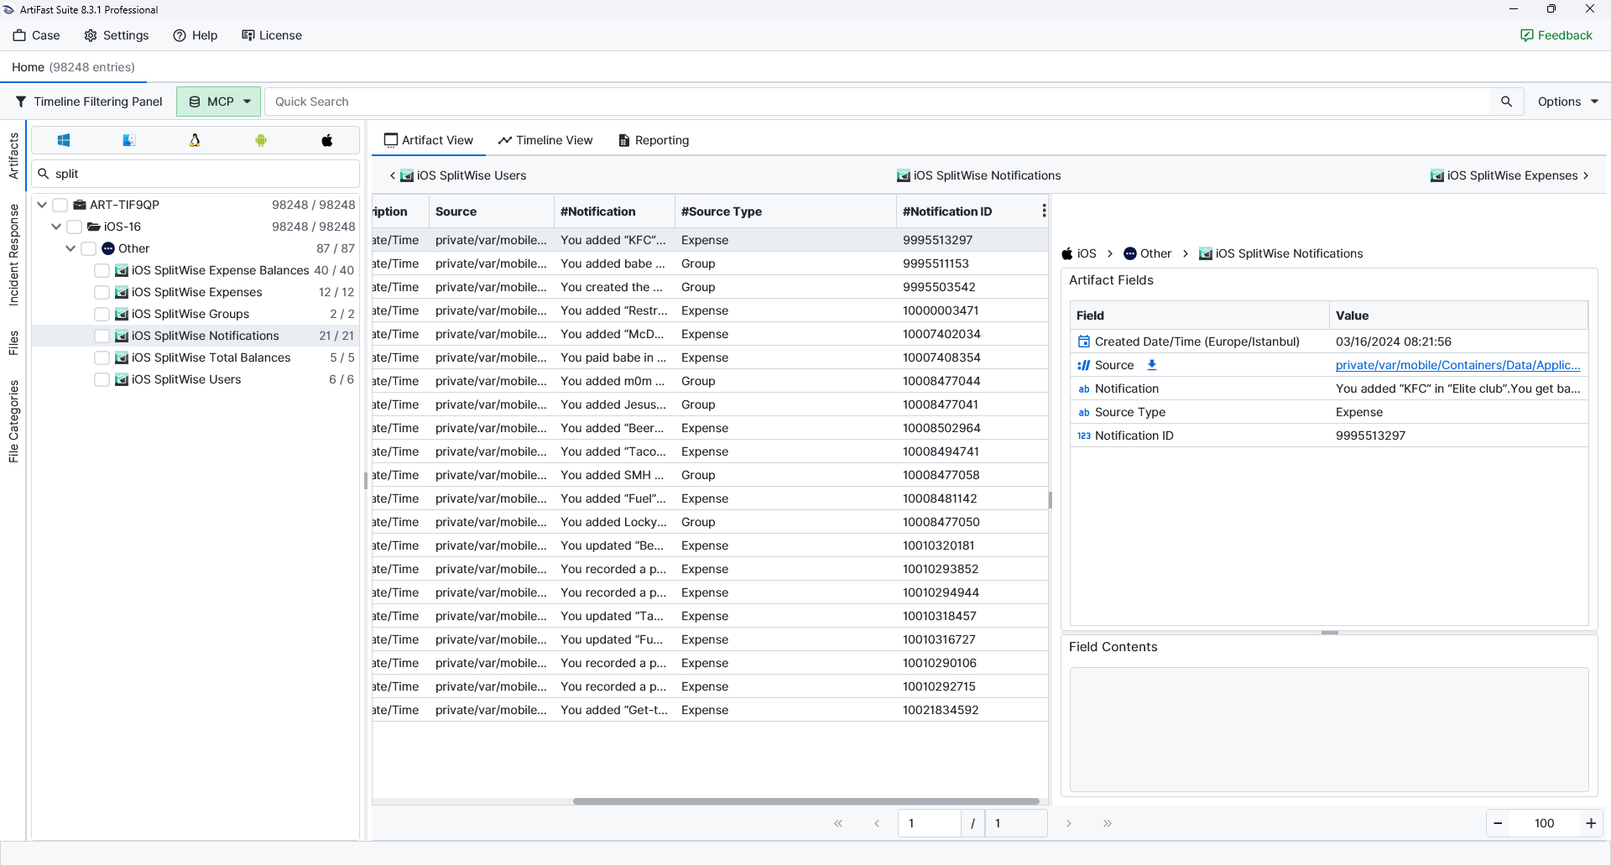1611x866 pixels.
Task: Click the iOS breadcrumb in details pane
Action: coord(1079,253)
